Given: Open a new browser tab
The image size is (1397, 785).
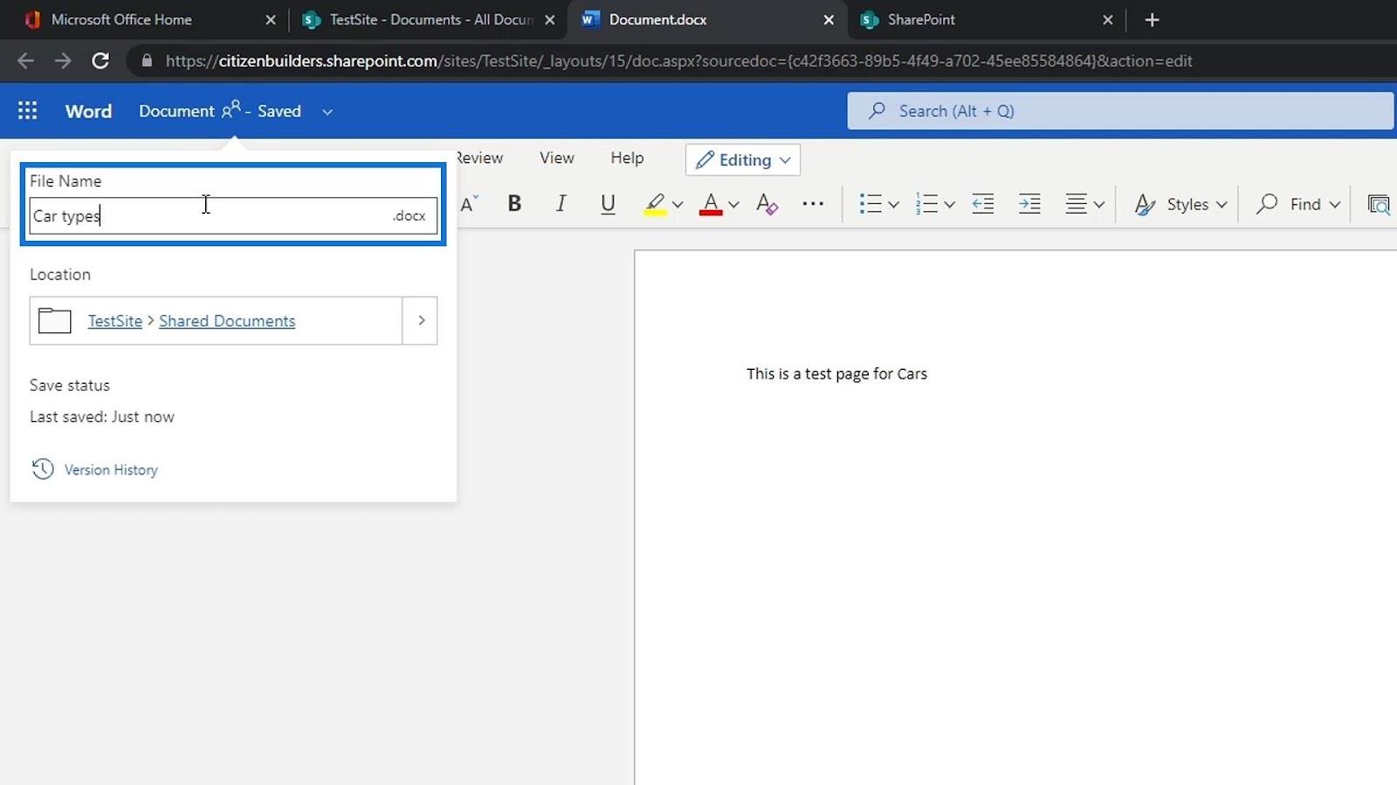Looking at the screenshot, I should click(x=1152, y=19).
